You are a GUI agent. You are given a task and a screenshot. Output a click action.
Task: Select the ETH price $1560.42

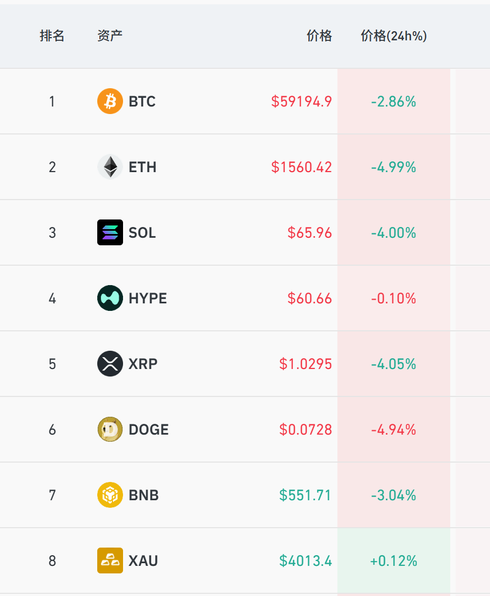[301, 167]
